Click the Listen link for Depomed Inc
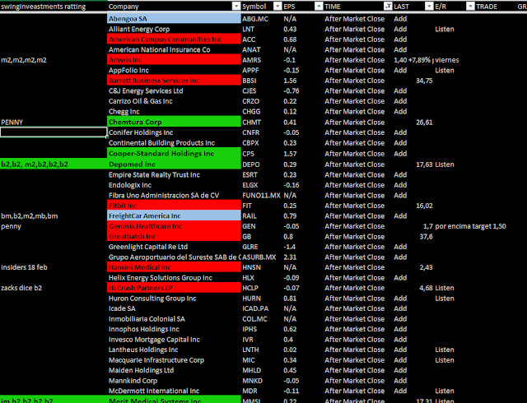 445,164
